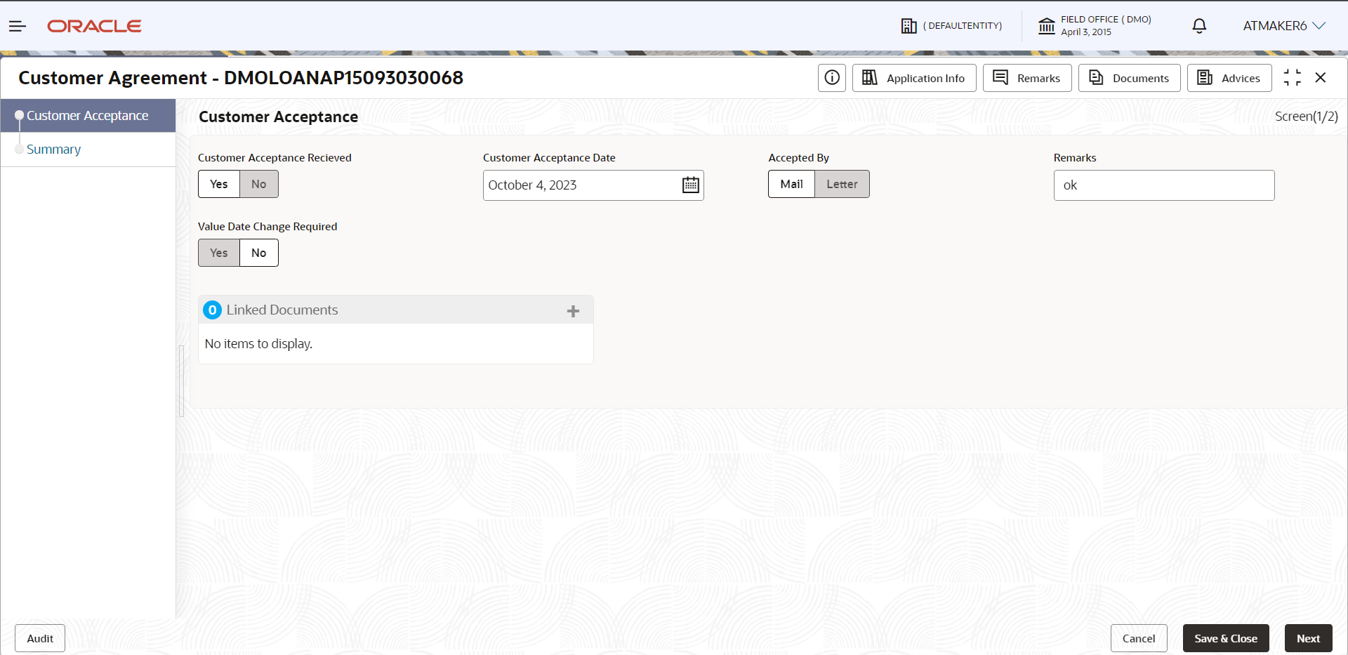Click the DEFAULTENTITY building icon

tap(909, 26)
